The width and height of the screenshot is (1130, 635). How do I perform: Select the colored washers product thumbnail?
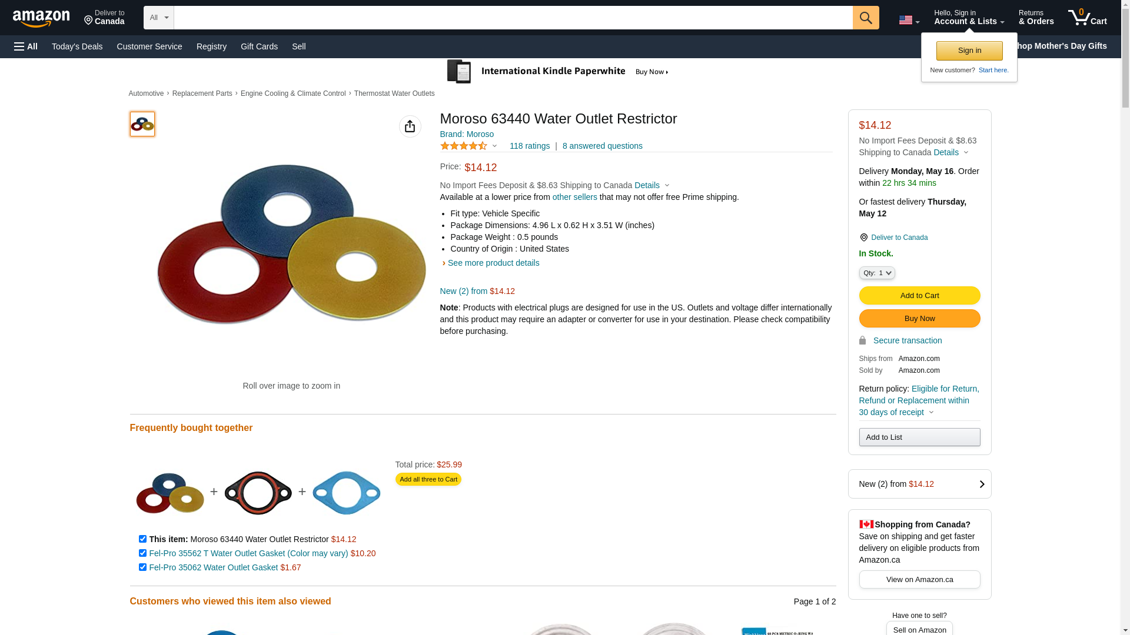[142, 124]
